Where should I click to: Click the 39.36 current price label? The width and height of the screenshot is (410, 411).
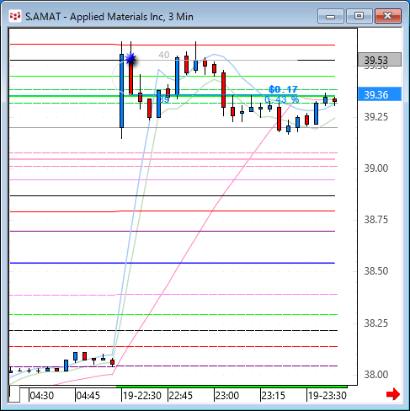380,94
